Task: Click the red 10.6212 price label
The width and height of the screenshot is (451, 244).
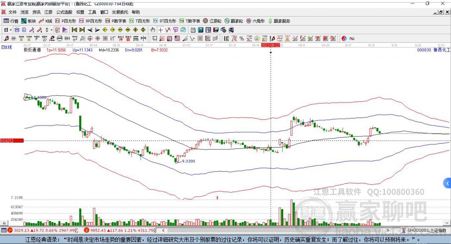Action: (12, 140)
